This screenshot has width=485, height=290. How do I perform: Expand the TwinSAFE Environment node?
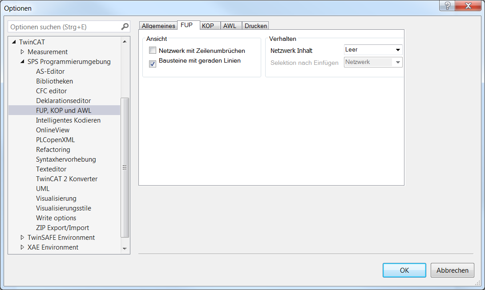[x=23, y=238]
